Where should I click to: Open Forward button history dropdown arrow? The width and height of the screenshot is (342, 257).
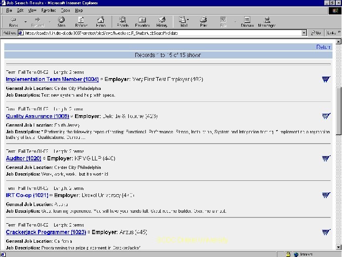pos(49,22)
